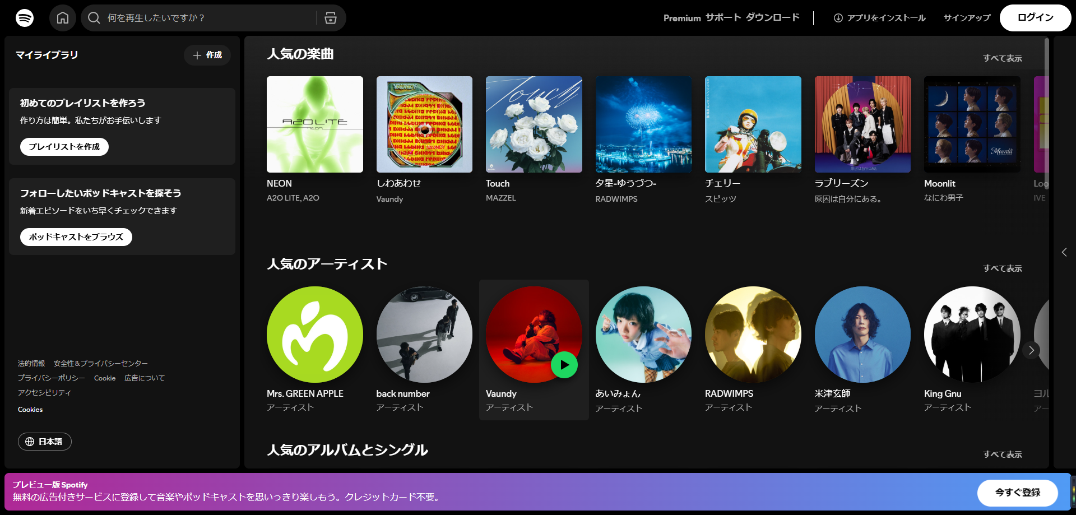Click なにわ男子 artist text
The width and height of the screenshot is (1076, 515).
[x=944, y=198]
